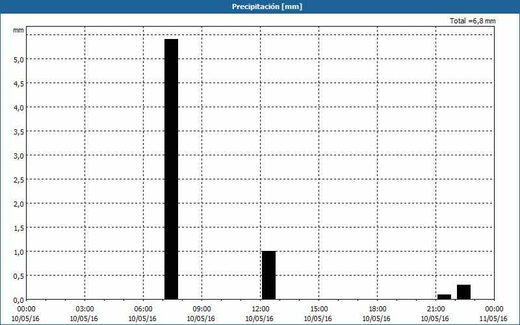Click the 06:00 time label
520x325 pixels.
point(143,309)
